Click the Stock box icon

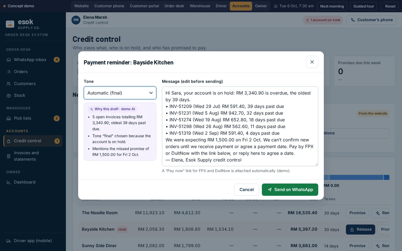point(9,95)
